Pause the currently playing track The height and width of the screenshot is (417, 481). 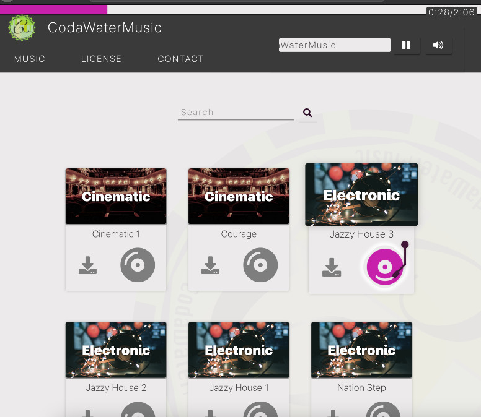406,45
